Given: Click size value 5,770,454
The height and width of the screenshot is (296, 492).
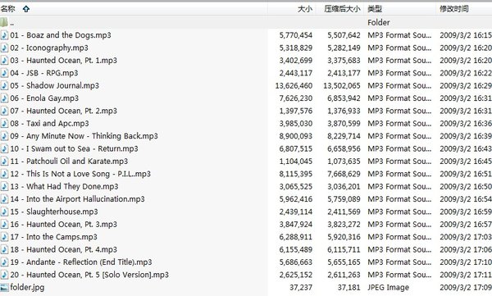Looking at the screenshot, I should tap(296, 35).
